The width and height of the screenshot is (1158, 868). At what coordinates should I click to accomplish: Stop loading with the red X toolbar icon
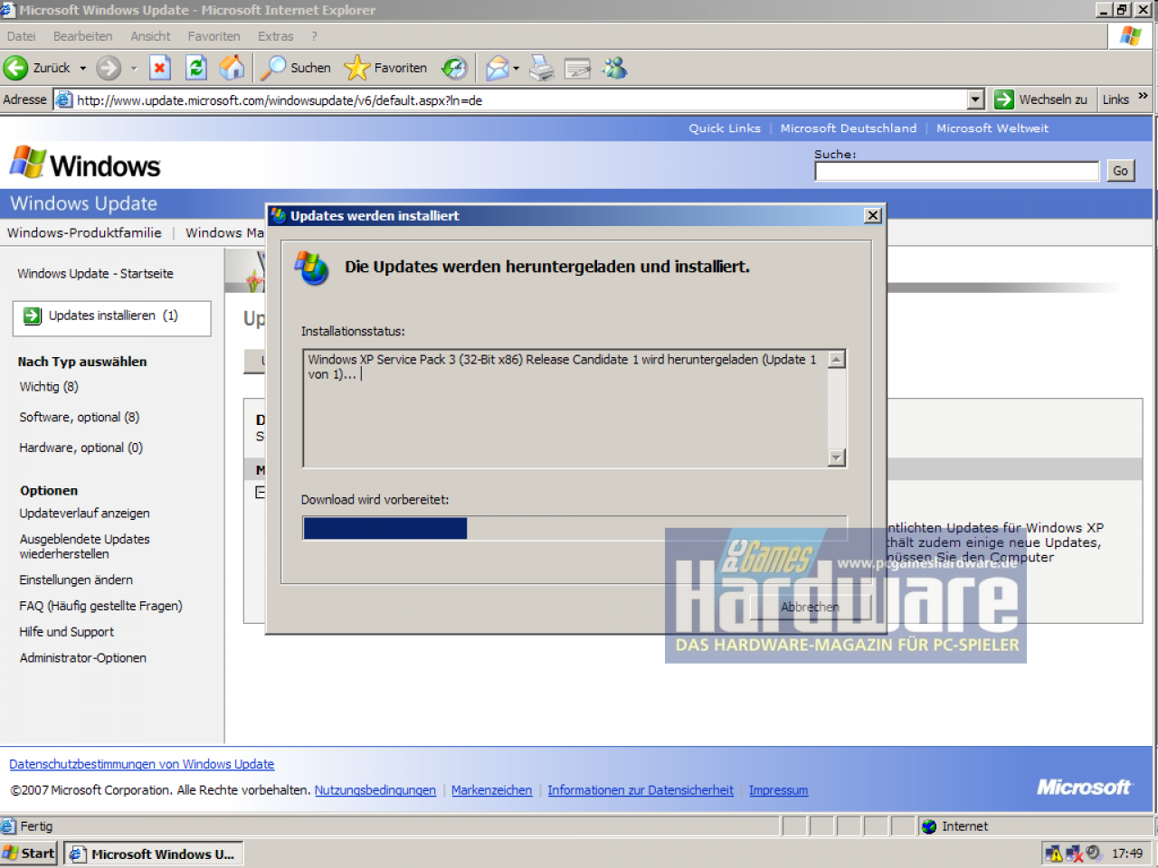(x=160, y=68)
